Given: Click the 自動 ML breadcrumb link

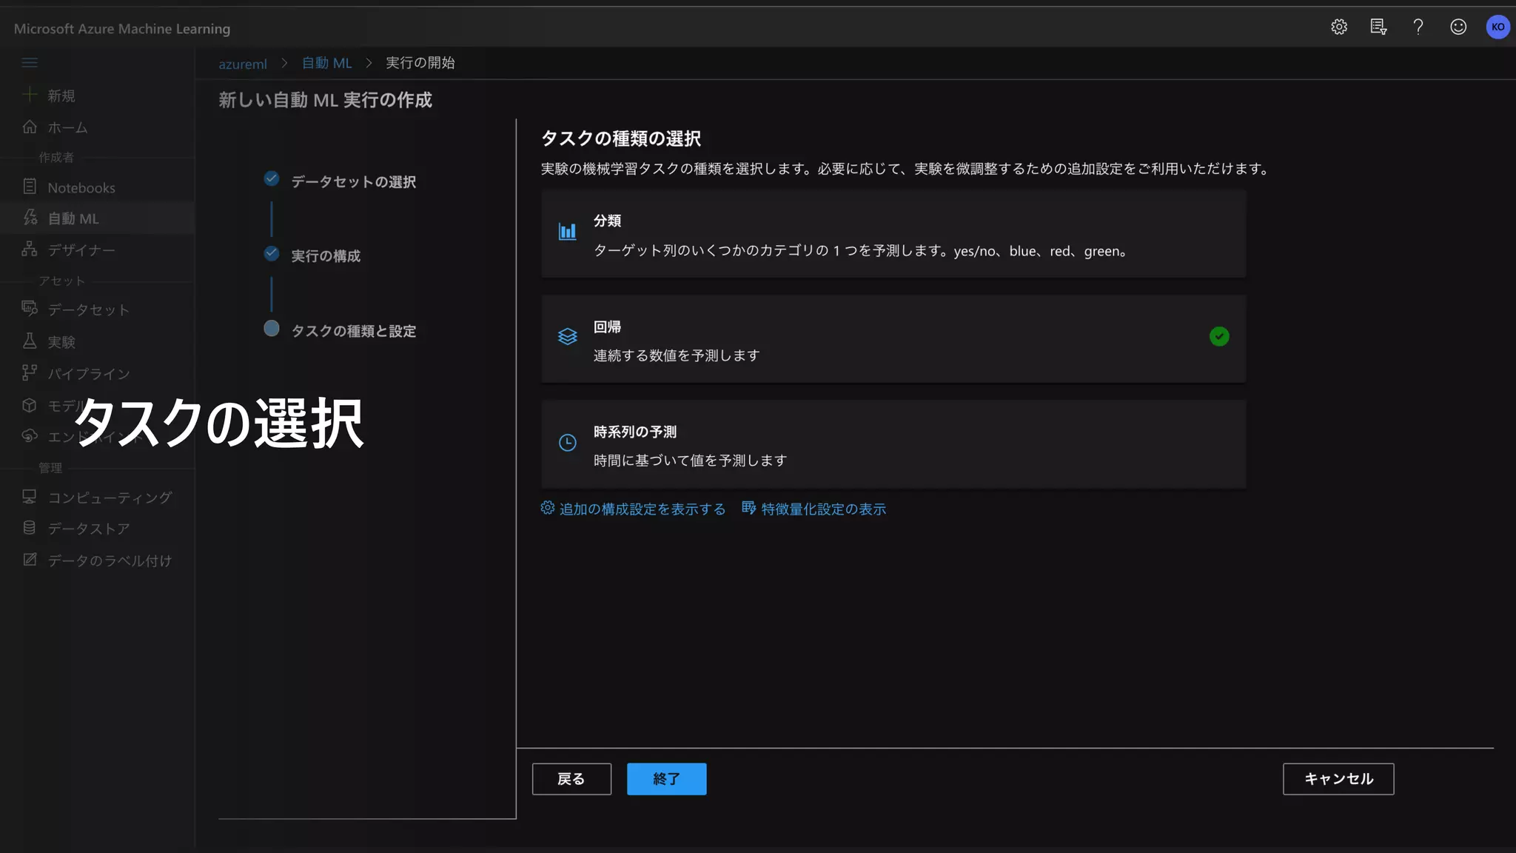Looking at the screenshot, I should (x=327, y=63).
